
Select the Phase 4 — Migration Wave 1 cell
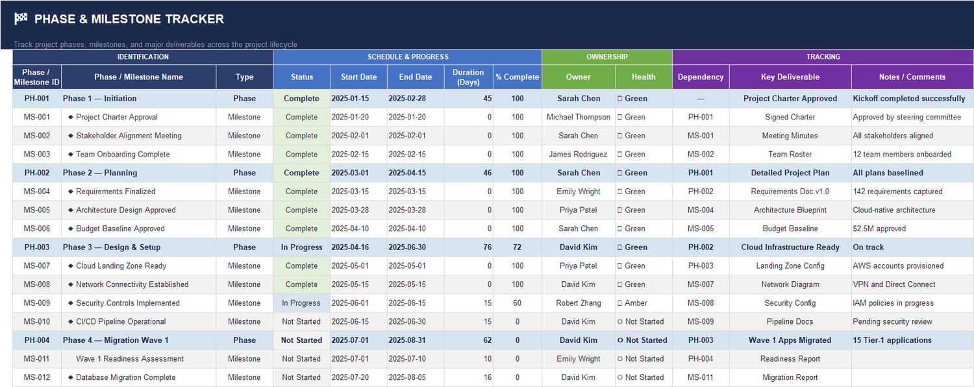138,340
